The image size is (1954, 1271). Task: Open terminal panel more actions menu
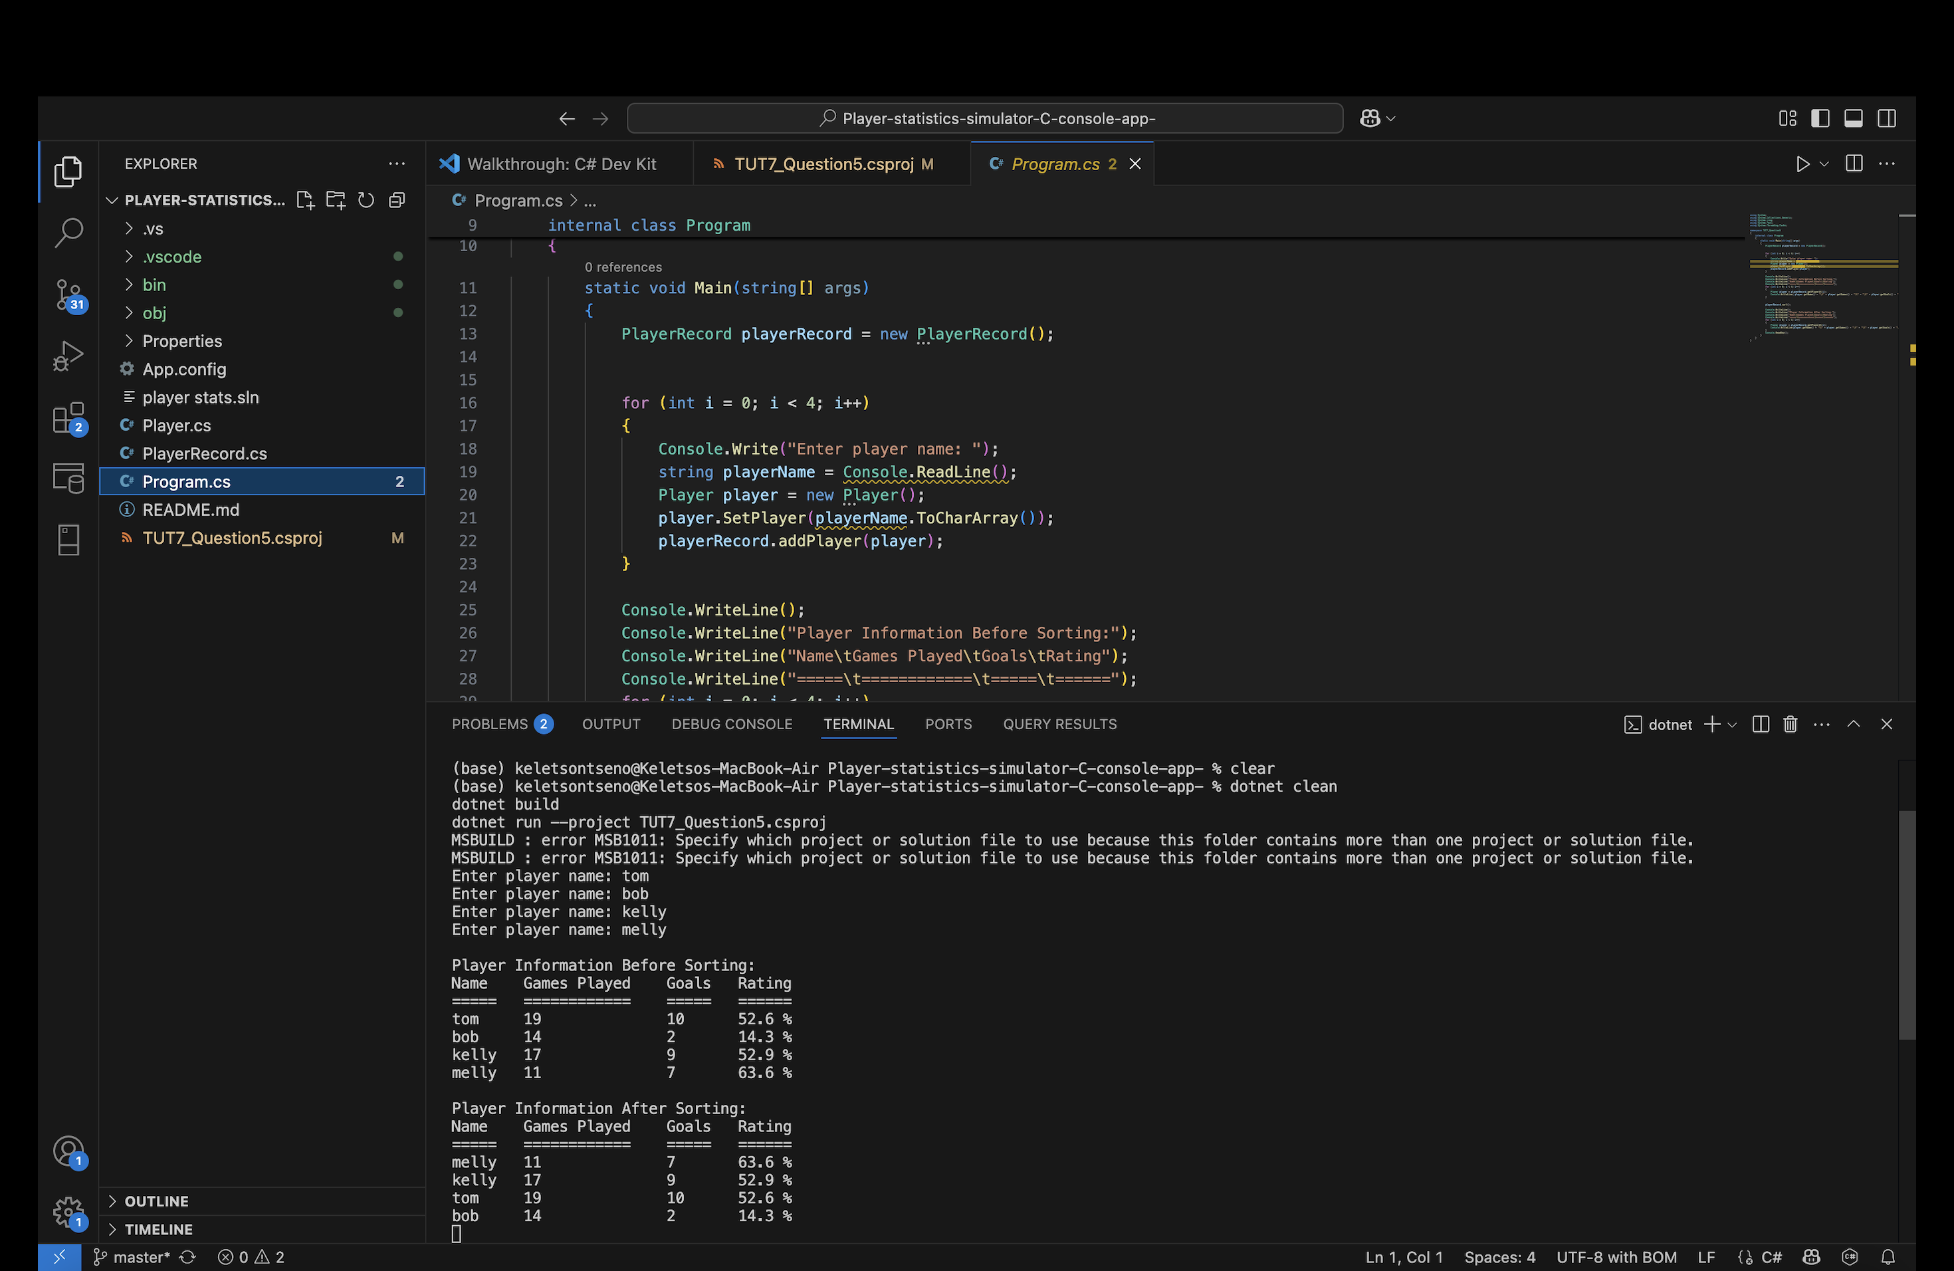click(1822, 723)
